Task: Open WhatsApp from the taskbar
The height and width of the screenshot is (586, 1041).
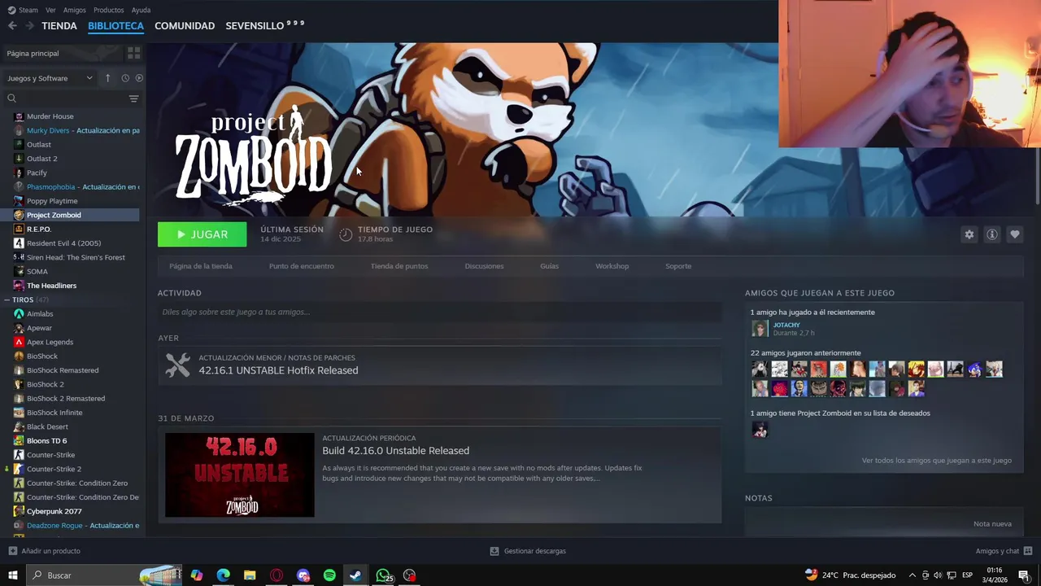Action: coord(383,575)
